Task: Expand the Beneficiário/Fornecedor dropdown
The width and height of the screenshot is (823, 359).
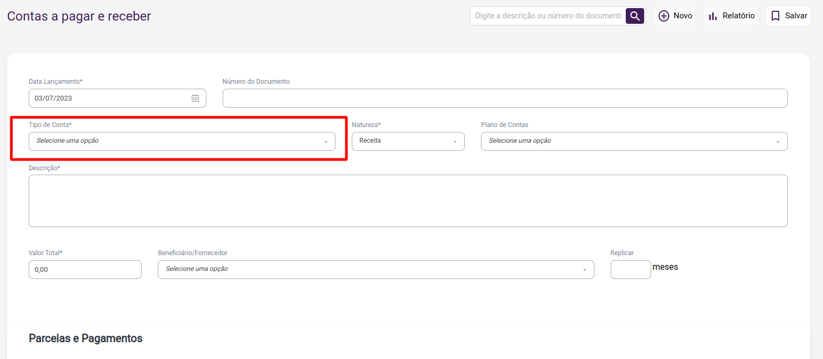Action: [376, 269]
